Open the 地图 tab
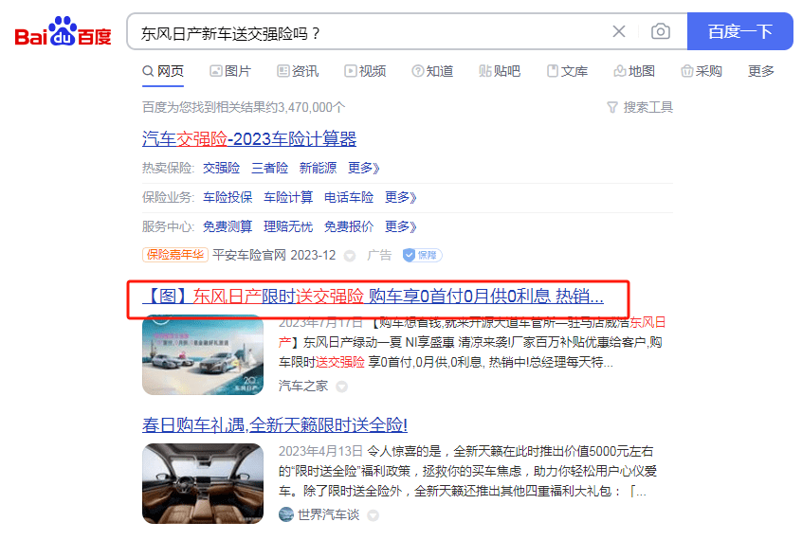 pyautogui.click(x=634, y=71)
